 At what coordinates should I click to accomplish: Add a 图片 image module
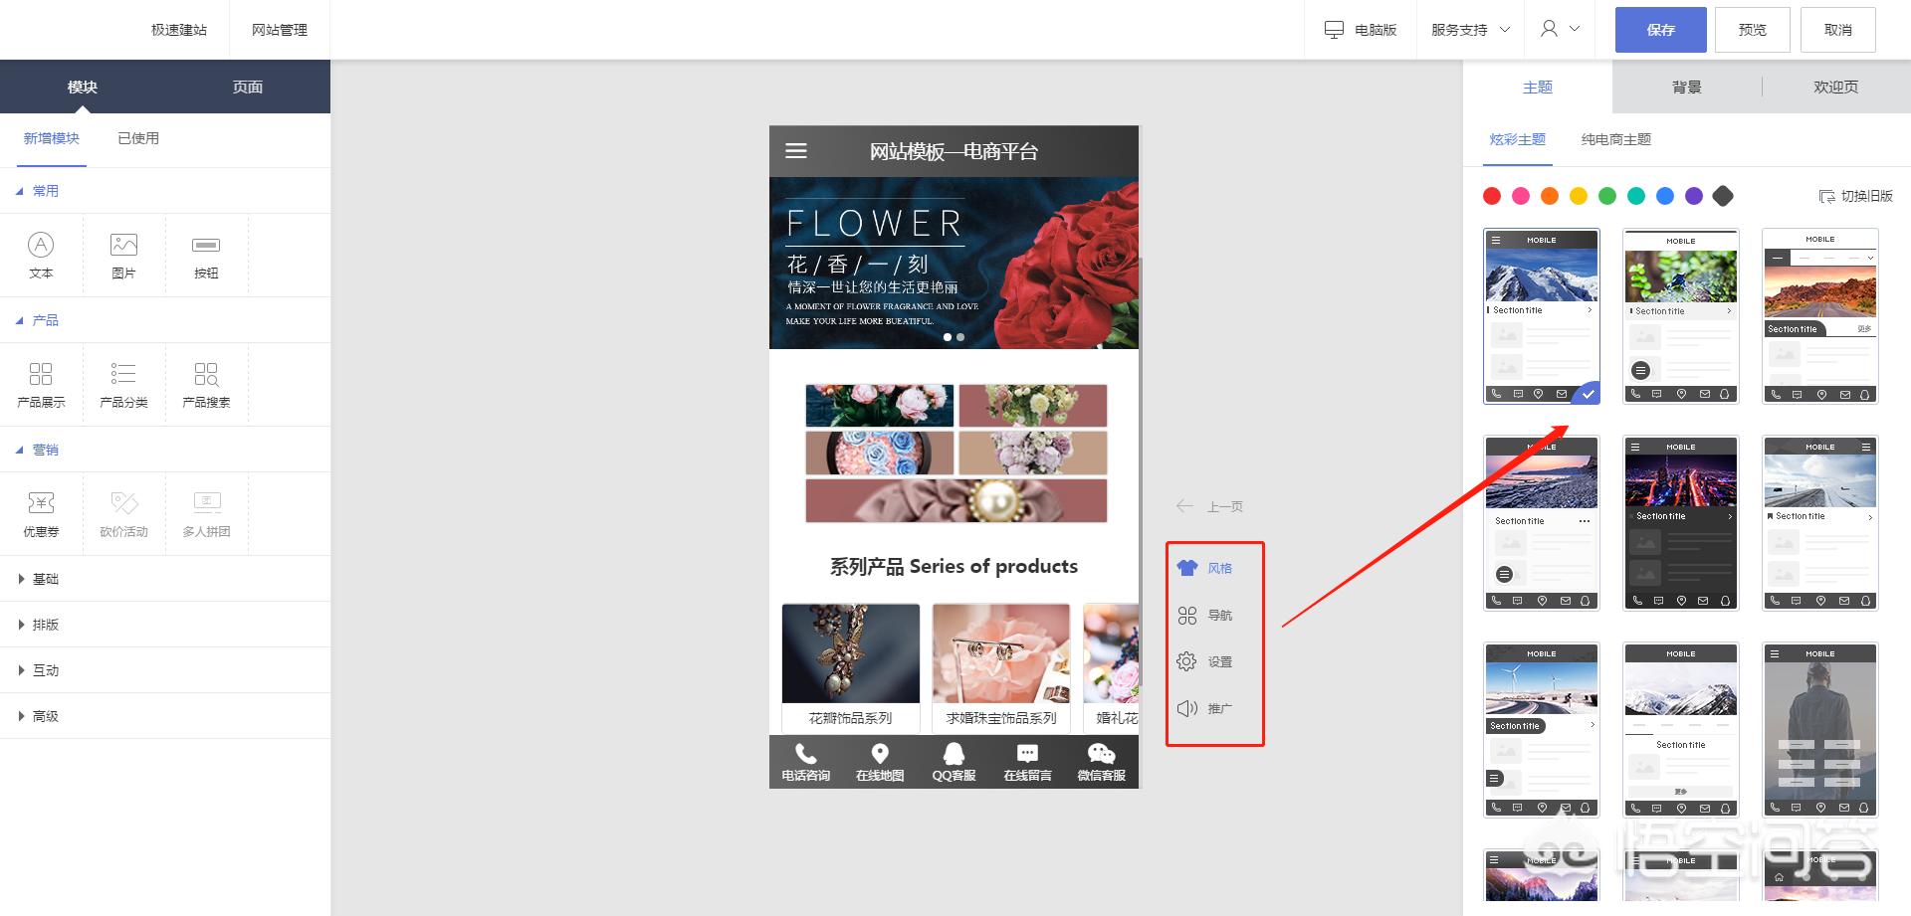(x=123, y=256)
